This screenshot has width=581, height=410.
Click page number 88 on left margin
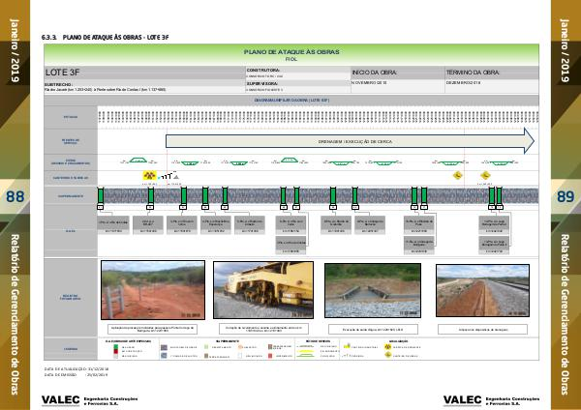16,197
